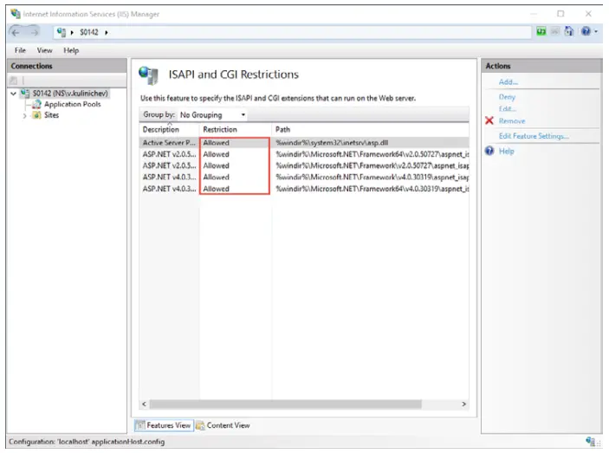This screenshot has width=609, height=453.
Task: Click the Back navigation arrow
Action: (x=16, y=33)
